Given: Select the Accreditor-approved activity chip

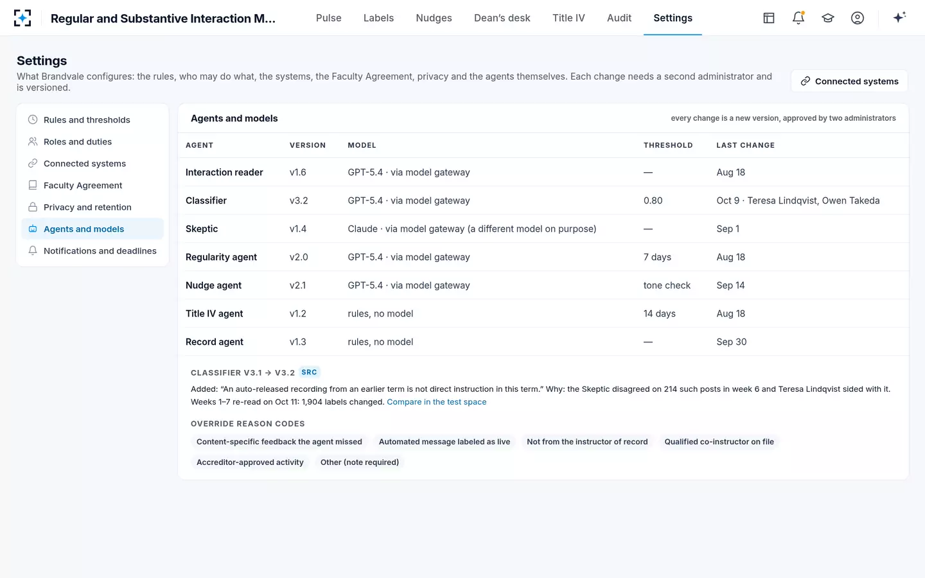Looking at the screenshot, I should pyautogui.click(x=250, y=462).
